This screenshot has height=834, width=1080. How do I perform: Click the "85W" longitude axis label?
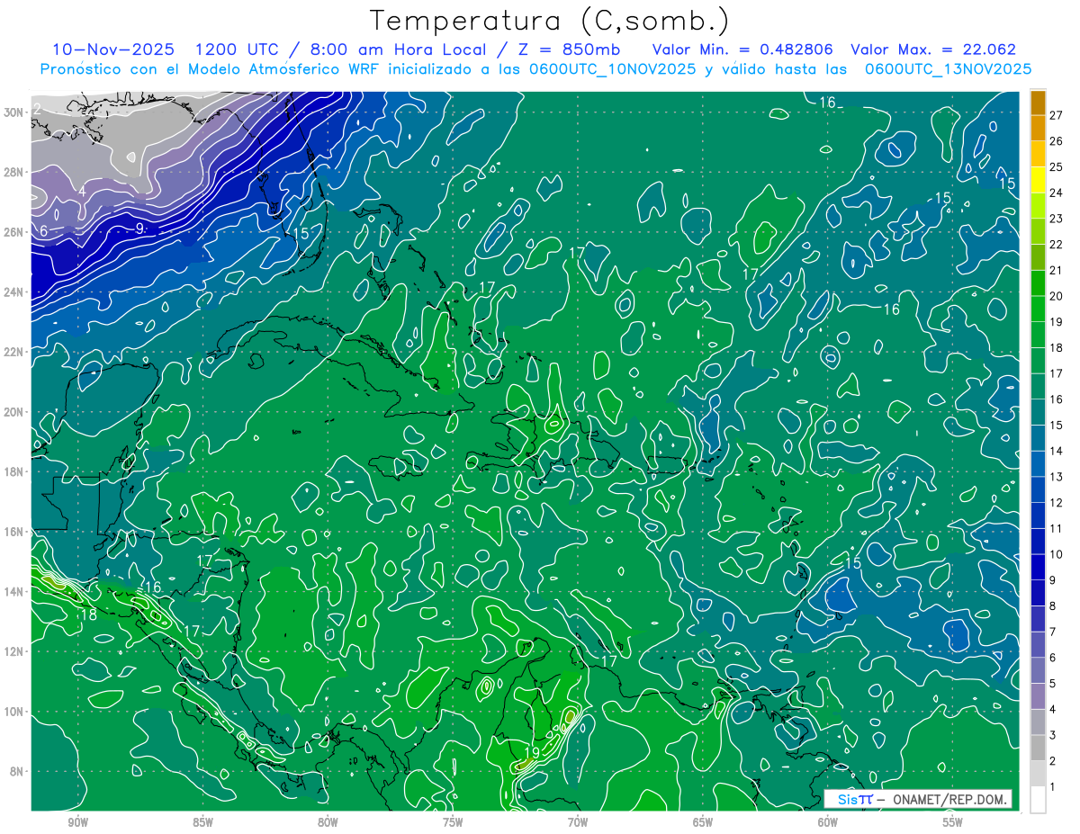point(202,823)
